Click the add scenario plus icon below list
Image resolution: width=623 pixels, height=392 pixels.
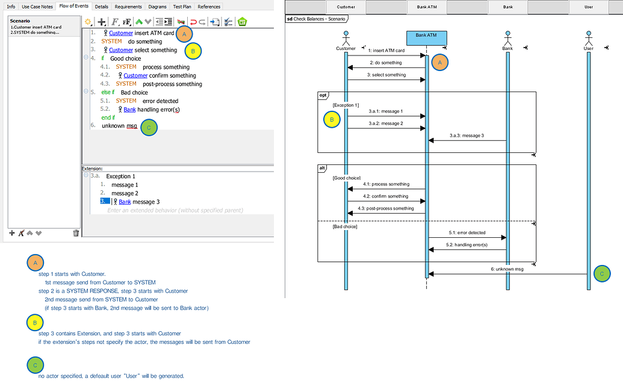point(12,233)
